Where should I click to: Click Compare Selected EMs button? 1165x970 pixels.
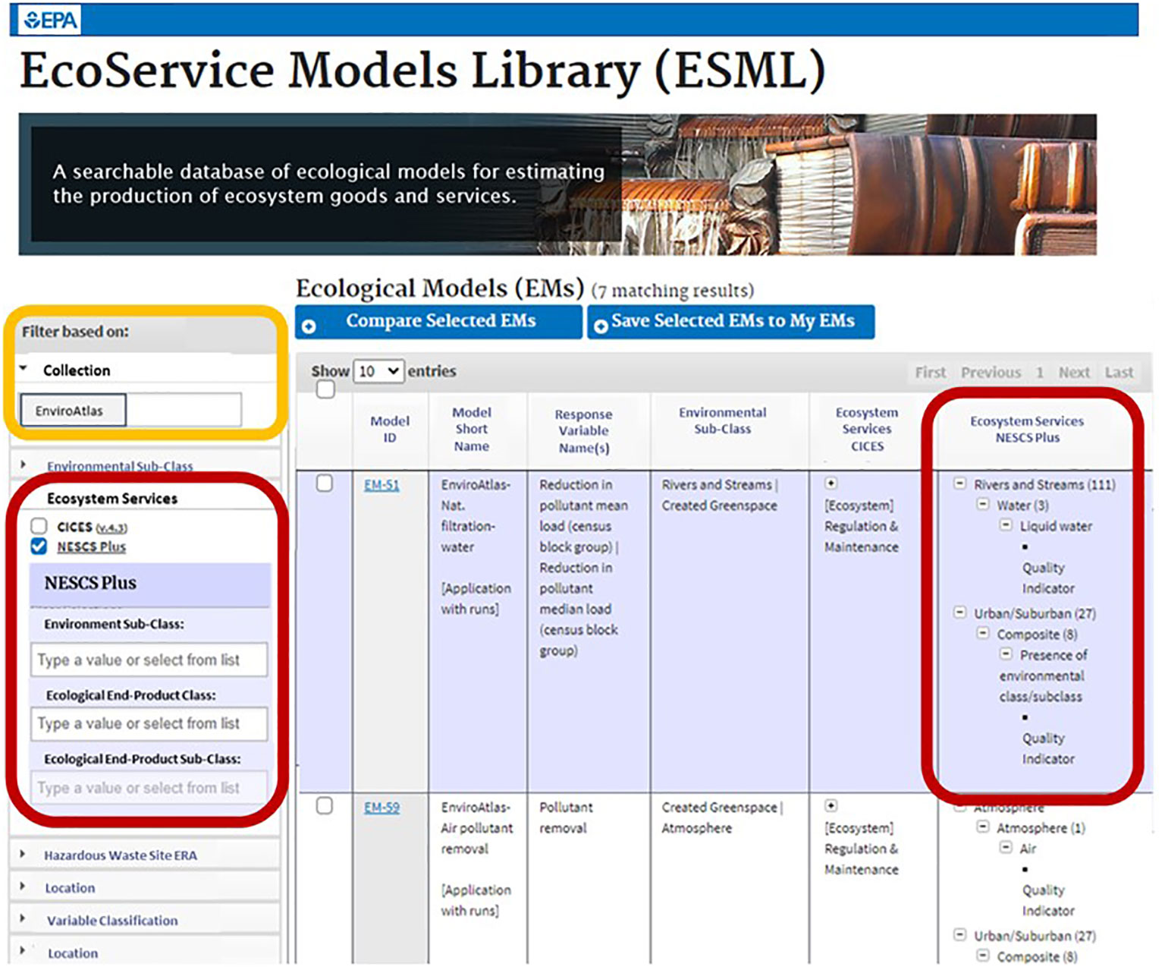[438, 322]
